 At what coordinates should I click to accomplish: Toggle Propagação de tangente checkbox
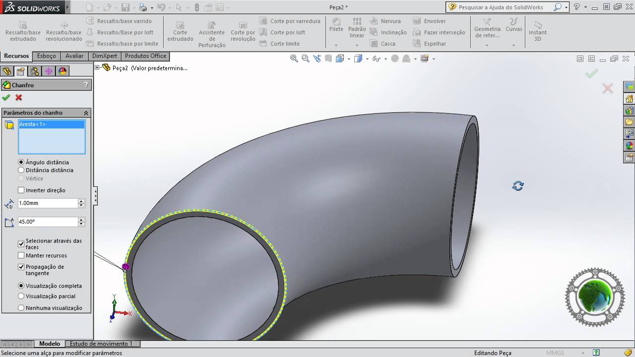[21, 267]
